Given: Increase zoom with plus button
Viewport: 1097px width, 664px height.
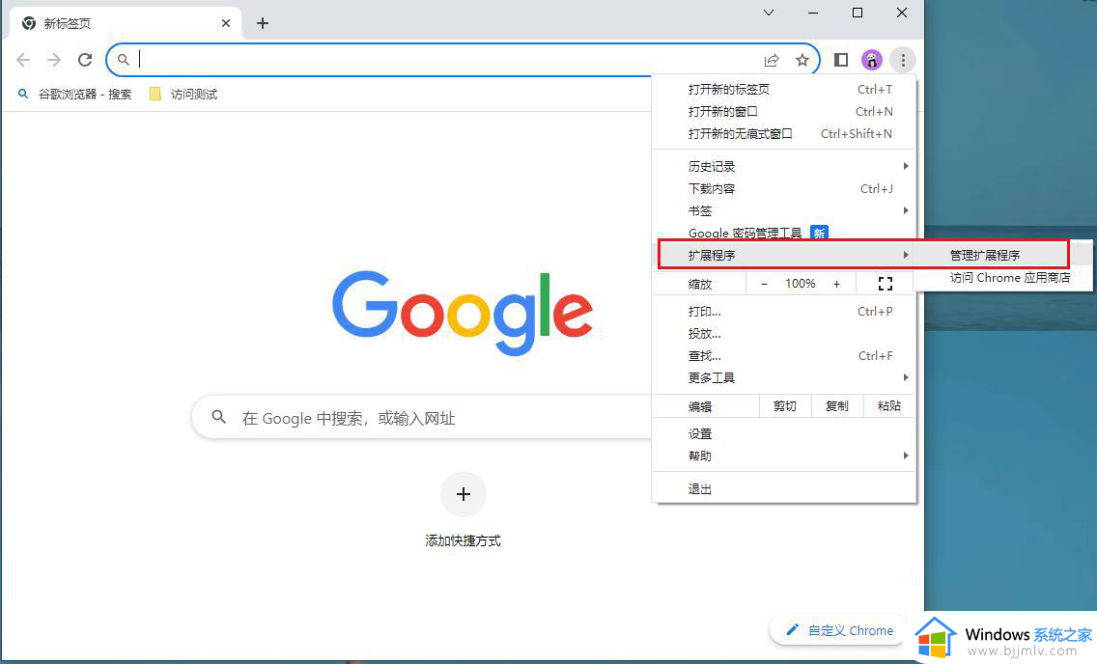Looking at the screenshot, I should [x=836, y=284].
